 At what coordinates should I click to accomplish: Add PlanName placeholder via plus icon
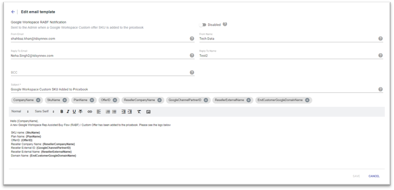coord(92,100)
